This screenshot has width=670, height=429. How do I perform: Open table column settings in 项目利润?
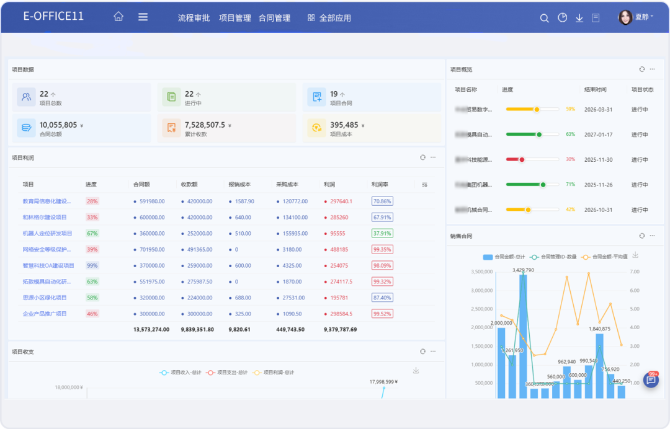[424, 185]
